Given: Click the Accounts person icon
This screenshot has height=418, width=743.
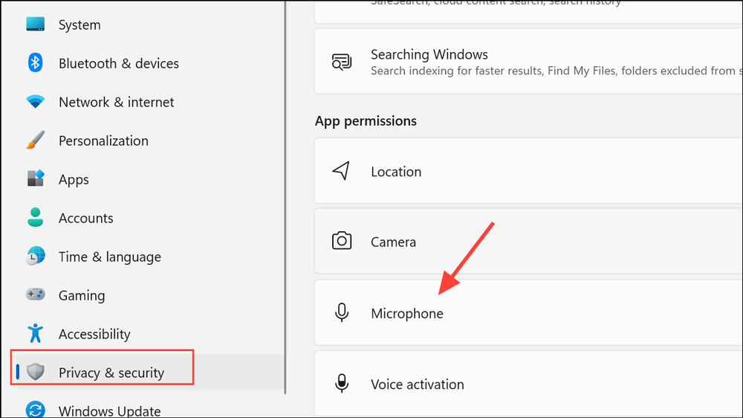Looking at the screenshot, I should tap(36, 218).
